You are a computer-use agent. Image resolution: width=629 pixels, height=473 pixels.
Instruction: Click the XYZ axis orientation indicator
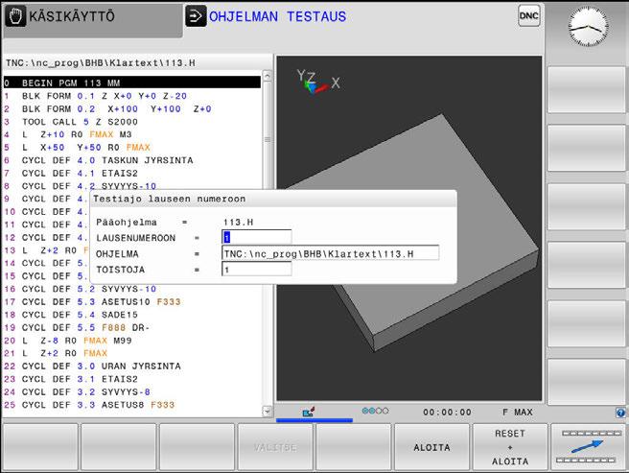coord(318,82)
